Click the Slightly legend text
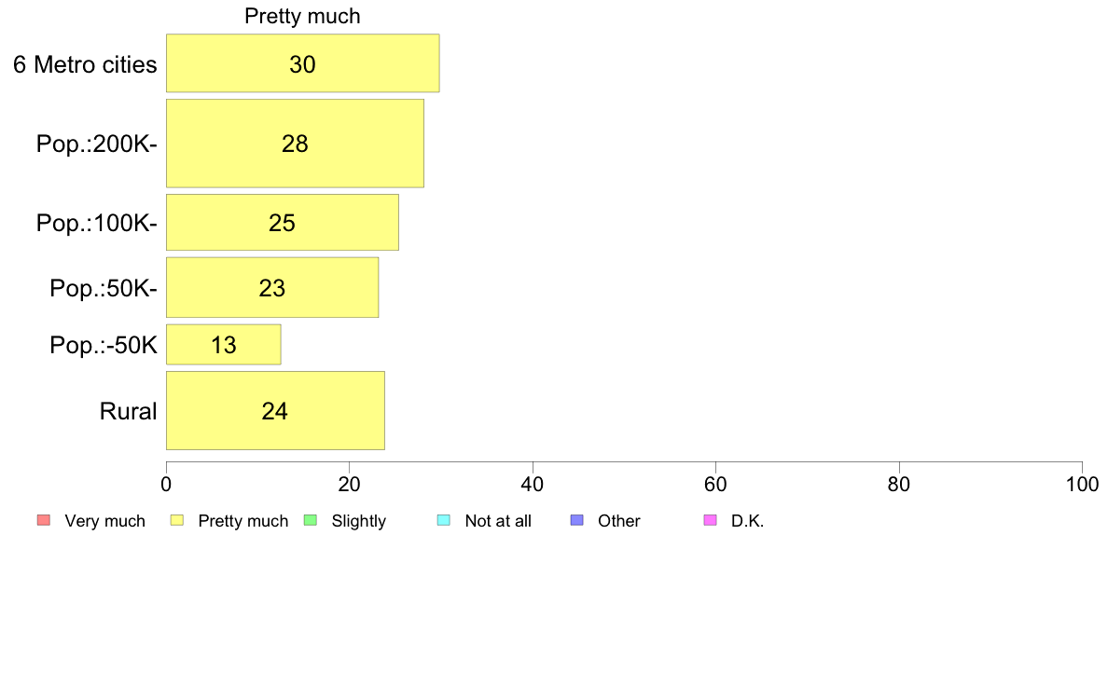This screenshot has width=1108, height=686. click(359, 521)
